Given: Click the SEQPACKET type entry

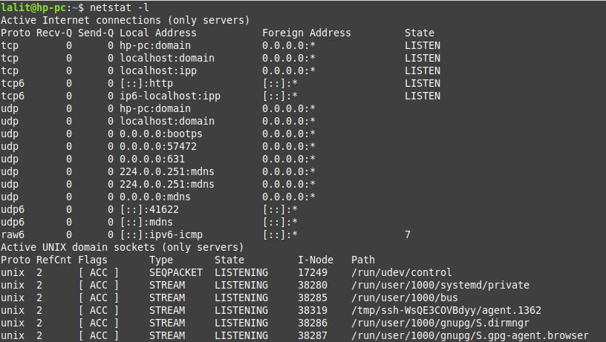Looking at the screenshot, I should [x=176, y=272].
